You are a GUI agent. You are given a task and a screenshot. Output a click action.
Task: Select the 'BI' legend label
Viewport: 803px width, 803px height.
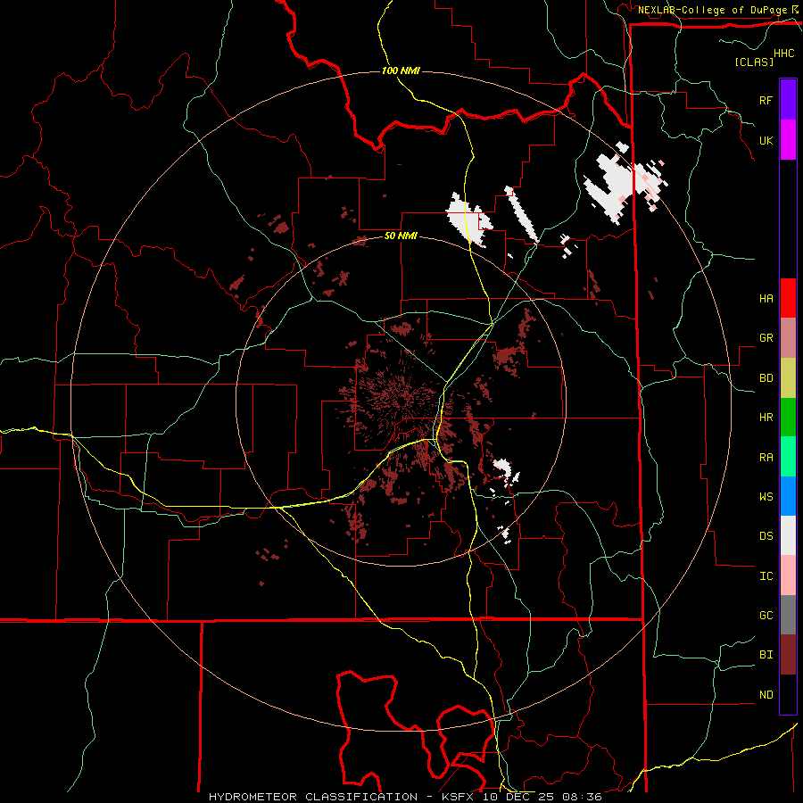point(766,655)
